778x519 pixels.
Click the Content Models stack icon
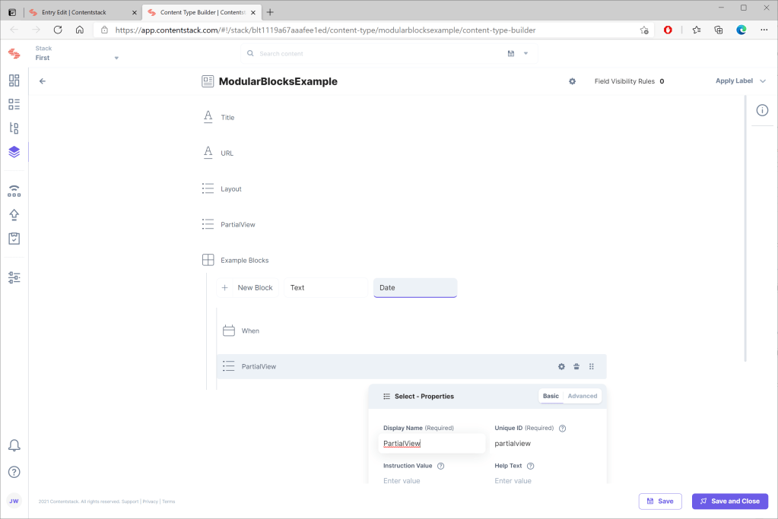pos(14,152)
